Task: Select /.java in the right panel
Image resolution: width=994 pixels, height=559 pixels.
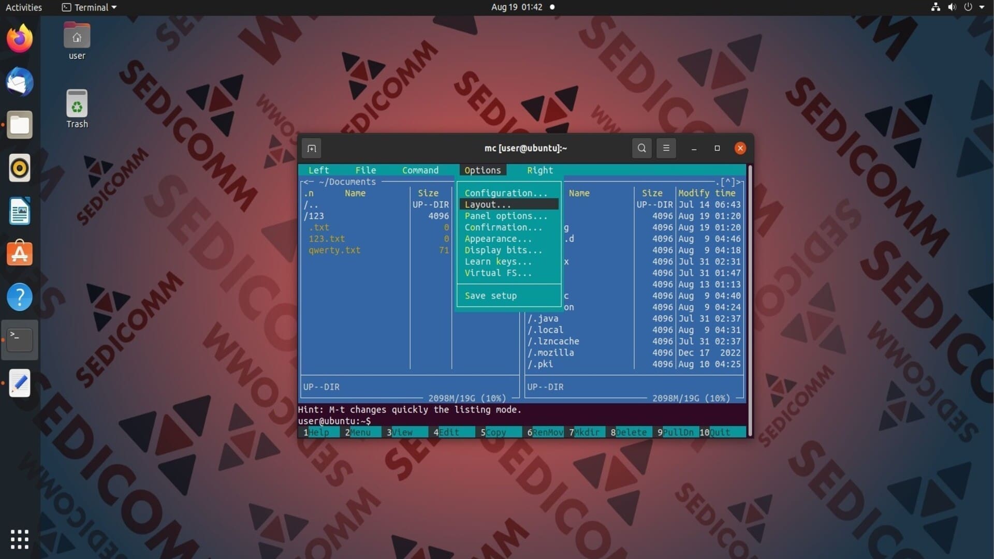Action: tap(634, 318)
